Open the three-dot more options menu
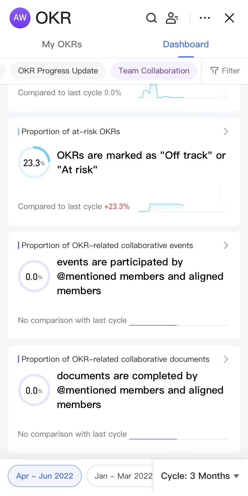The height and width of the screenshot is (496, 248). tap(205, 18)
